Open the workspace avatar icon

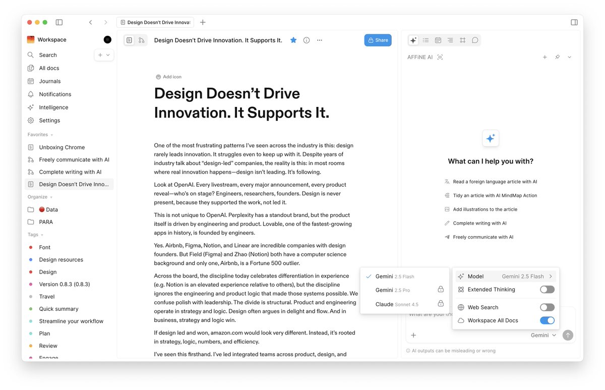[x=107, y=39]
